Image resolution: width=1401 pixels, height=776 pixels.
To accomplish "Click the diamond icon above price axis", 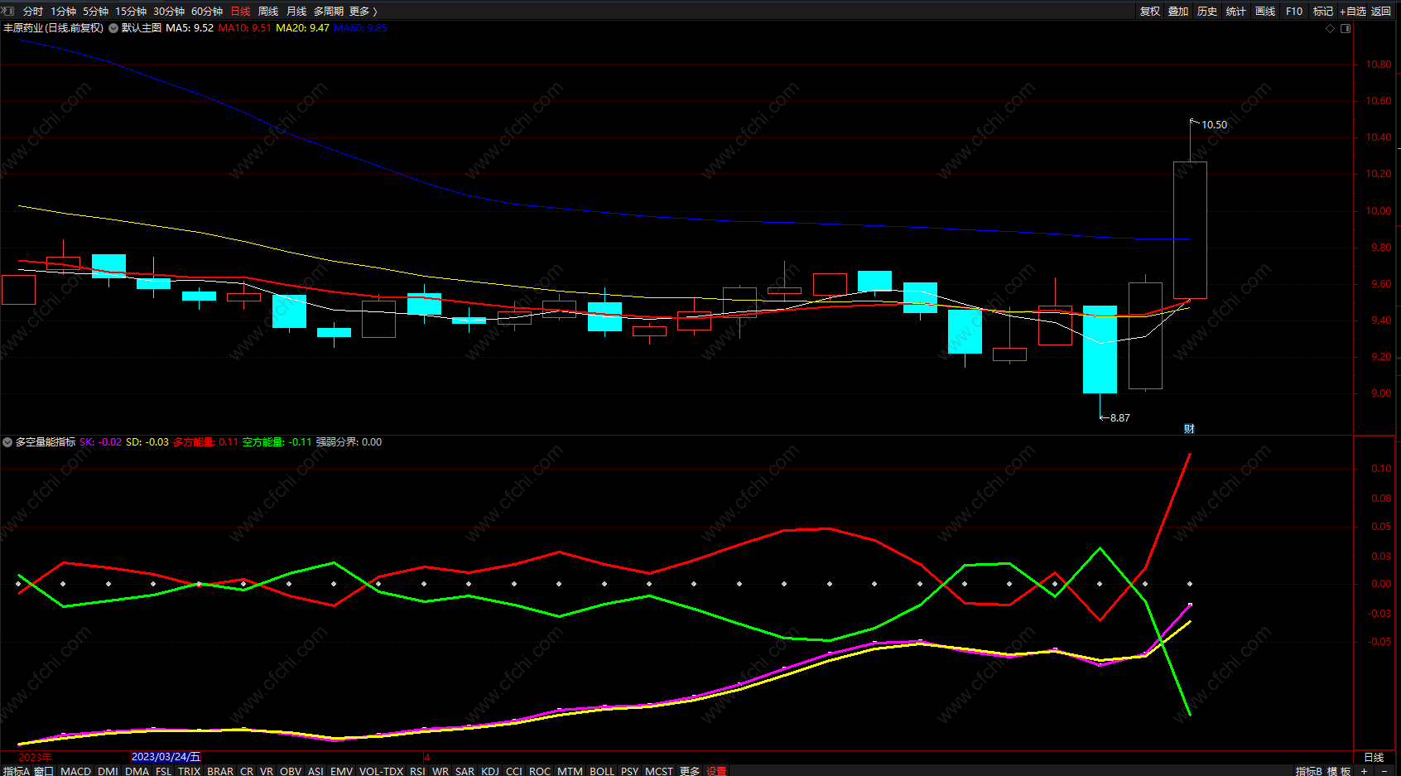I will [1331, 28].
